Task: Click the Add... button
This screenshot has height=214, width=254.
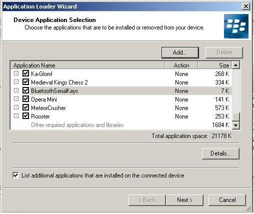Action: pos(180,52)
